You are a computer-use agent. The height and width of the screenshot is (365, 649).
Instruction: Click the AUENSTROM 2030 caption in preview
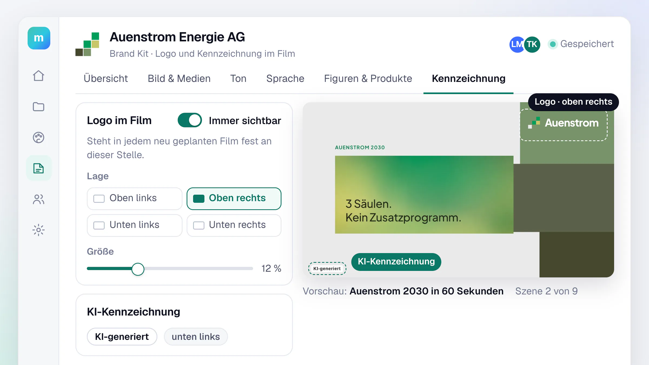tap(360, 147)
